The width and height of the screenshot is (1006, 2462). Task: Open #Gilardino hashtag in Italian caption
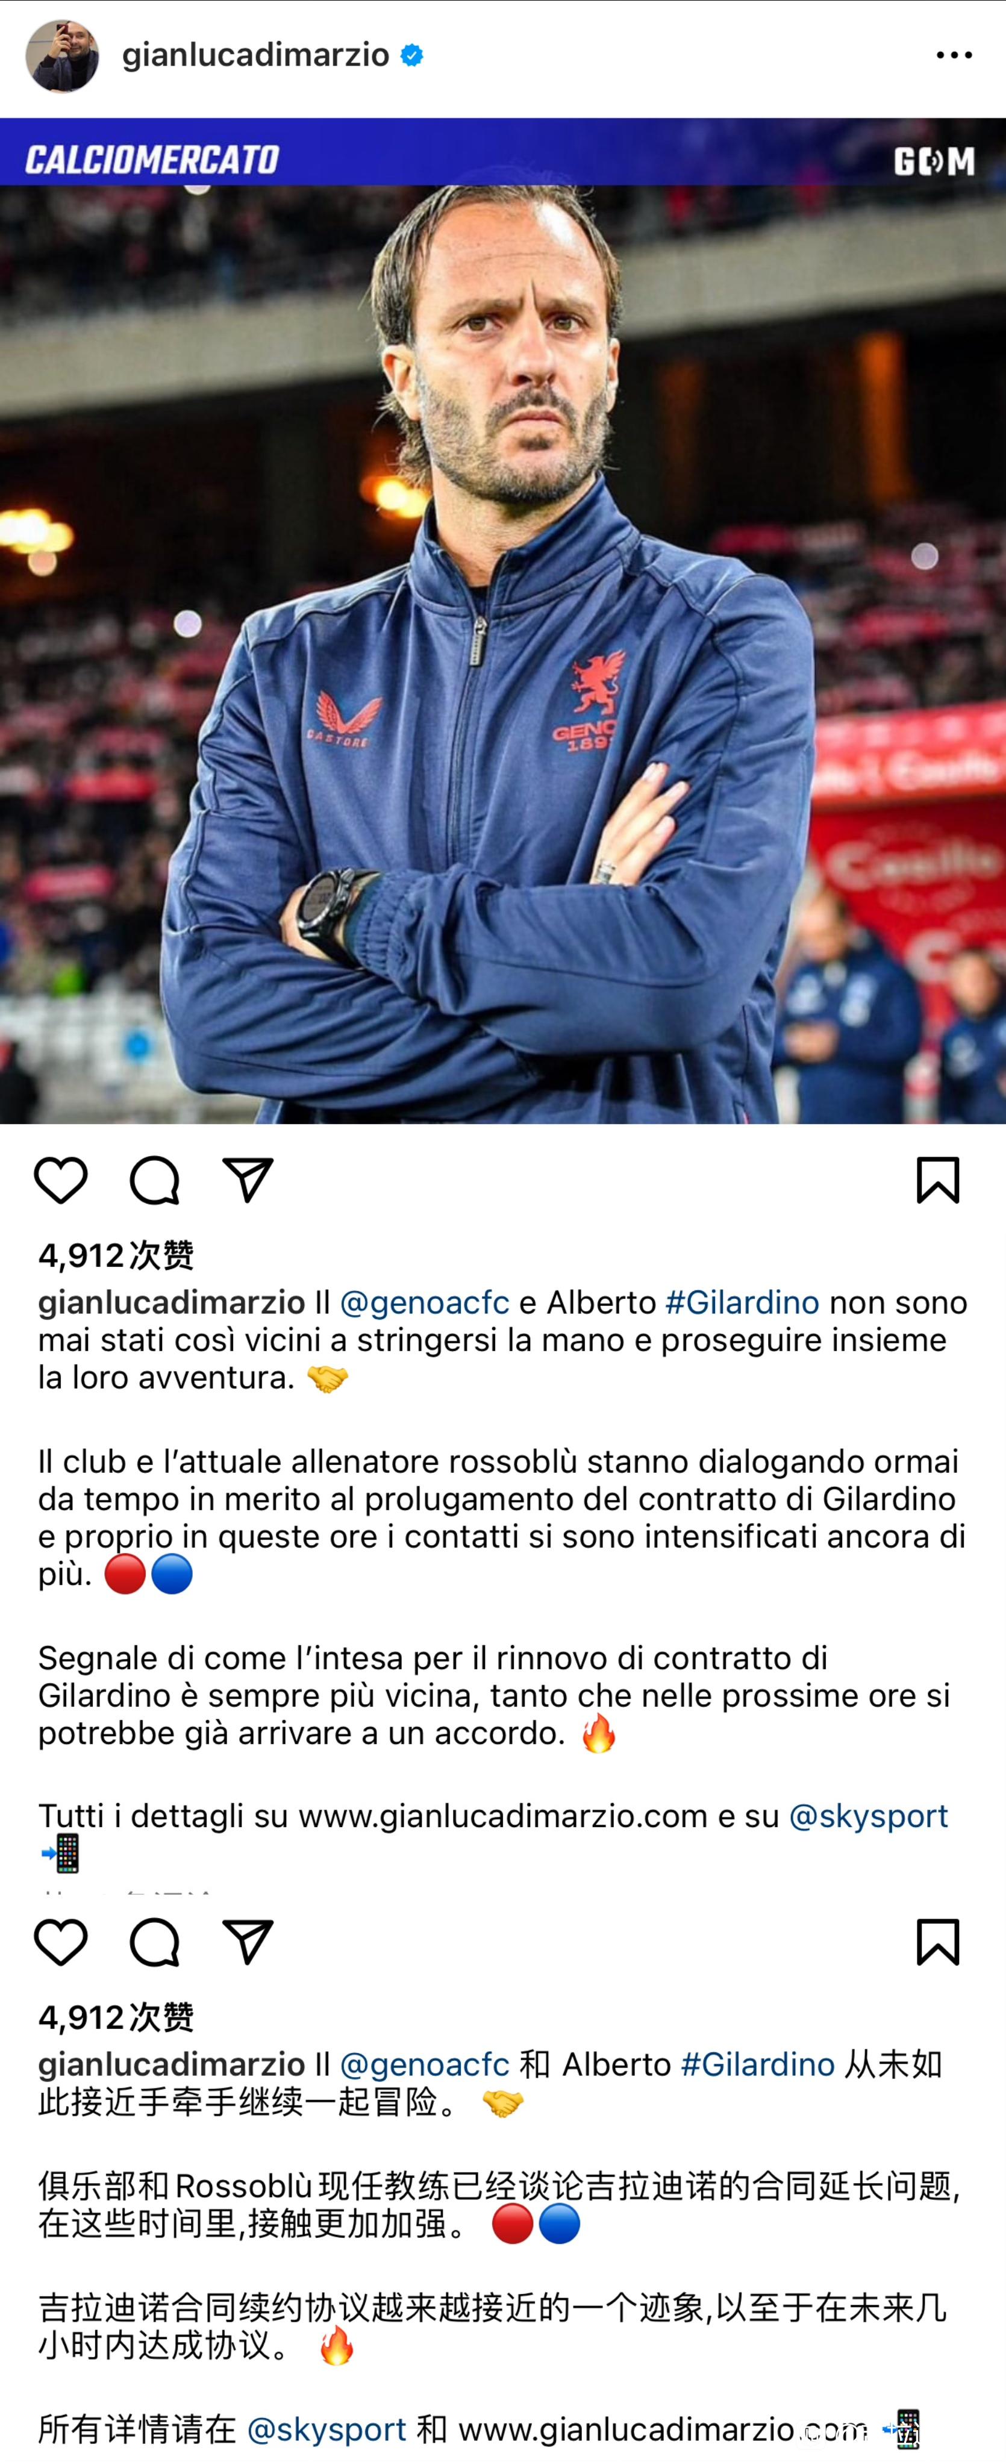point(742,1302)
